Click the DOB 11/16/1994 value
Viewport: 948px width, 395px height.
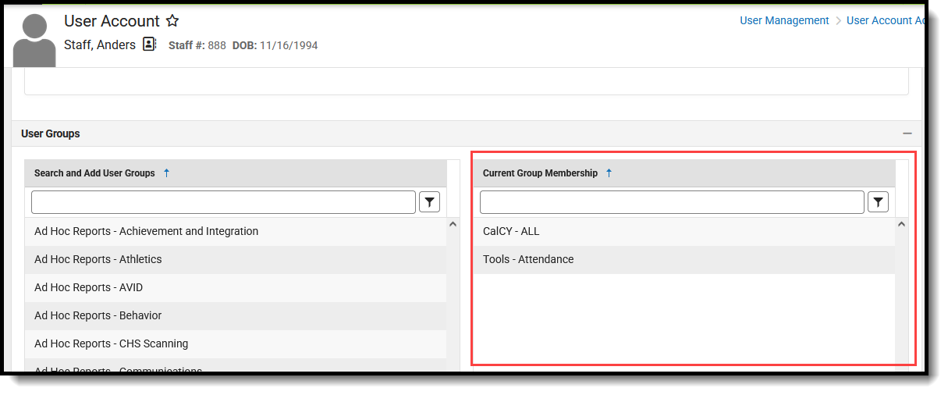(289, 45)
